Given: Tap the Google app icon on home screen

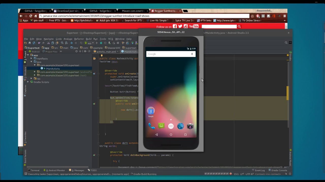Looking at the screenshot, I should (x=151, y=111).
